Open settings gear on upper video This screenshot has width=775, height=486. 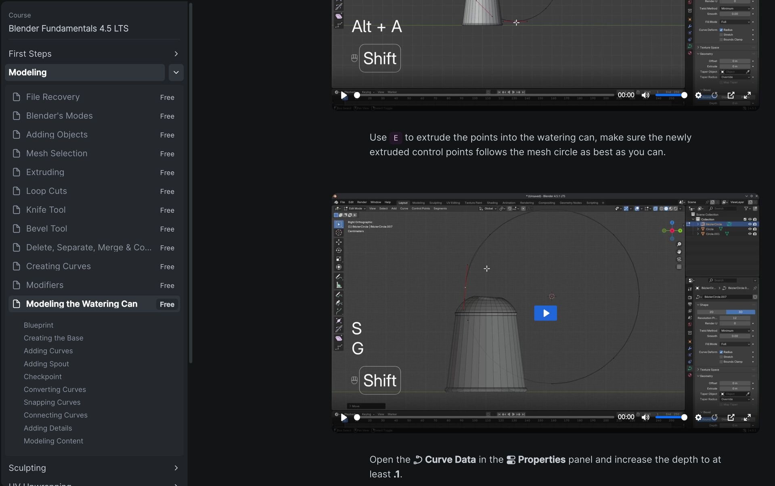pos(698,95)
